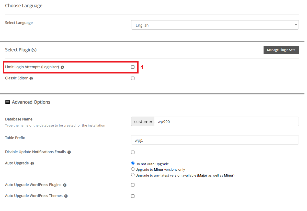
Task: Enable Limit Login Attempts (Loginizer) checkbox
Action: [133, 67]
